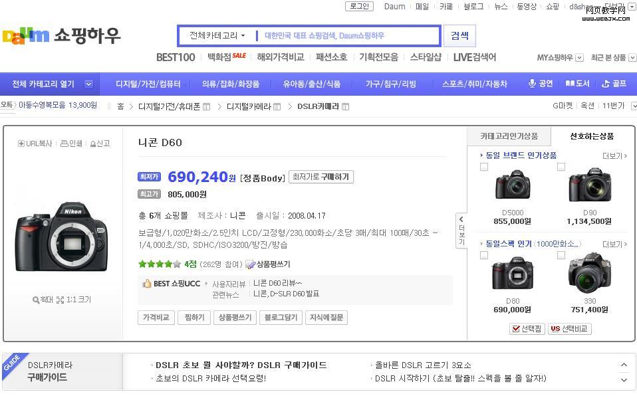
Task: Click the 신고 report icon
Action: (92, 144)
